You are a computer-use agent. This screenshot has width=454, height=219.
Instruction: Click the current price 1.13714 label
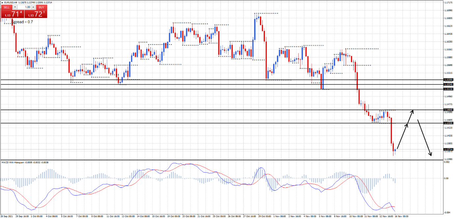pos(448,149)
